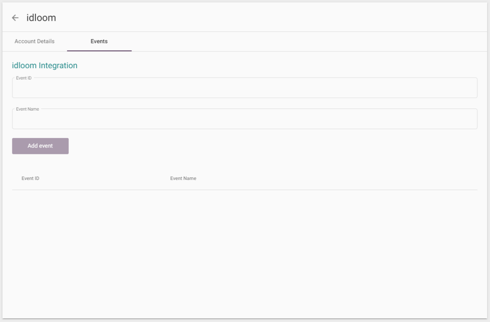The width and height of the screenshot is (490, 322).
Task: Click Add event to submit the form
Action: (40, 146)
